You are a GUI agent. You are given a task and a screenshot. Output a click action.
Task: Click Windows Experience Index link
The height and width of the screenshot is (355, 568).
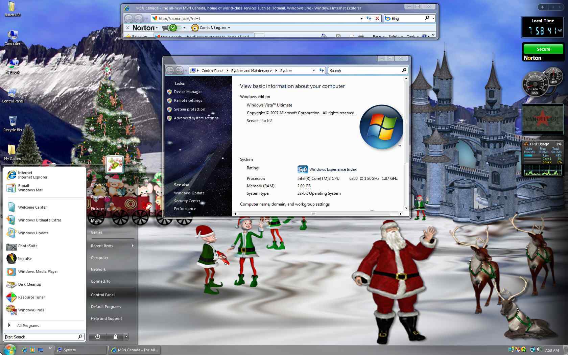[x=333, y=169]
